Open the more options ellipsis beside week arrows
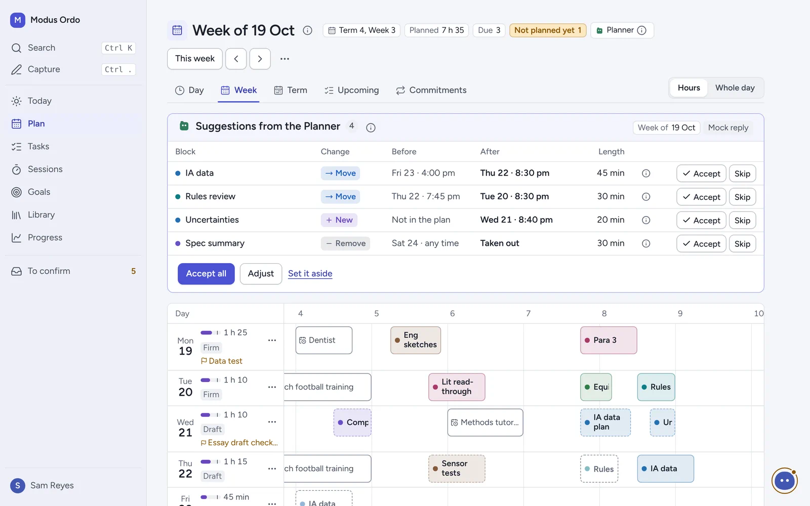The height and width of the screenshot is (506, 810). tap(285, 59)
